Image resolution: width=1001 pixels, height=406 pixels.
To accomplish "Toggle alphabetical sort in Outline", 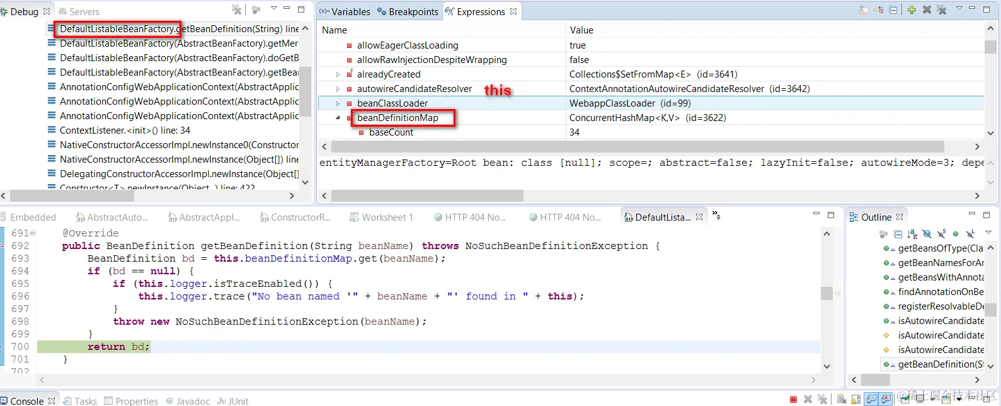I will (912, 234).
